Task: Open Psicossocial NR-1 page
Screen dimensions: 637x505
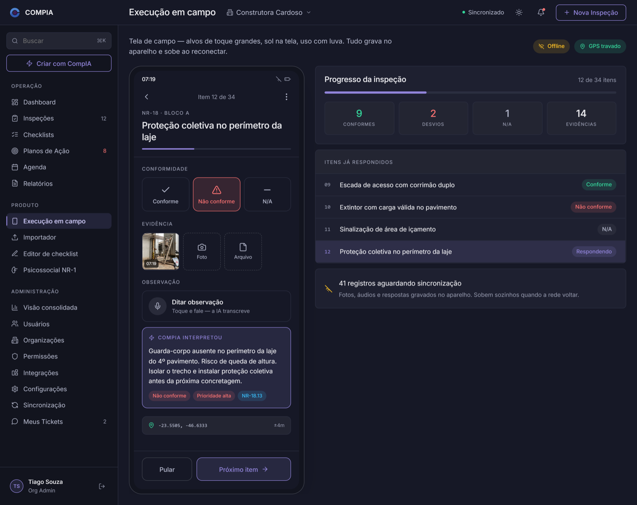Action: point(59,270)
